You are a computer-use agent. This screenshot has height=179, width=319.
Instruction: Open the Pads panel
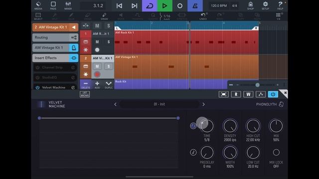tap(53, 5)
